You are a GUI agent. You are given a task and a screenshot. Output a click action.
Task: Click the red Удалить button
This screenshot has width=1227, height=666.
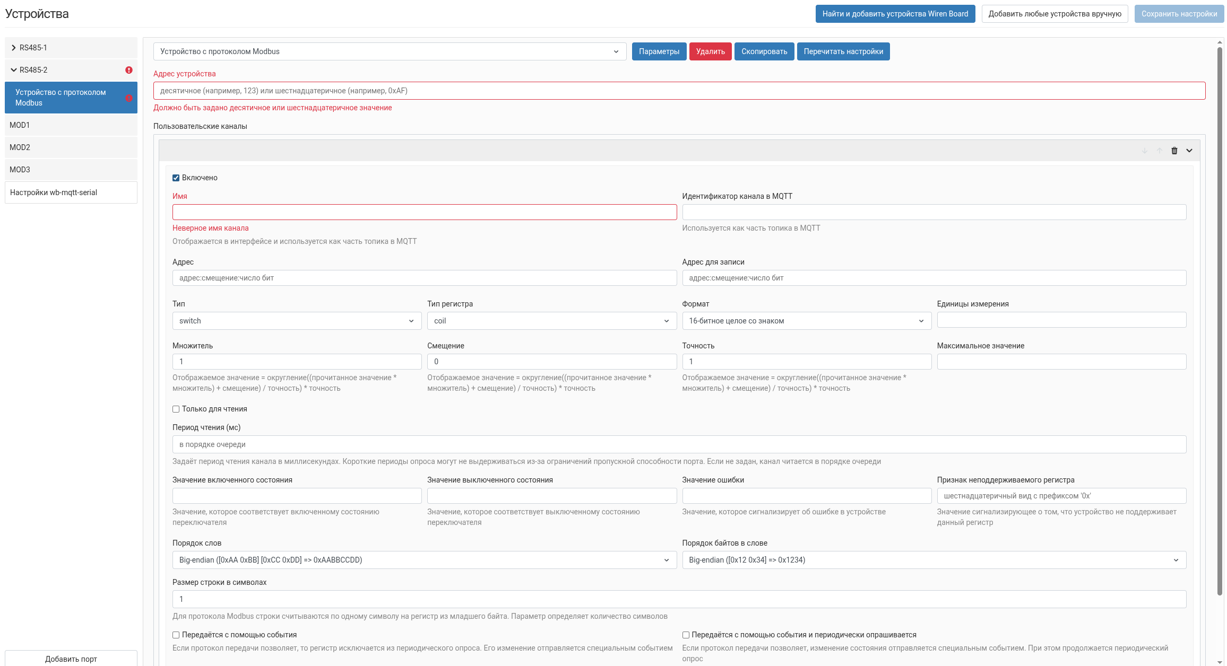point(711,51)
